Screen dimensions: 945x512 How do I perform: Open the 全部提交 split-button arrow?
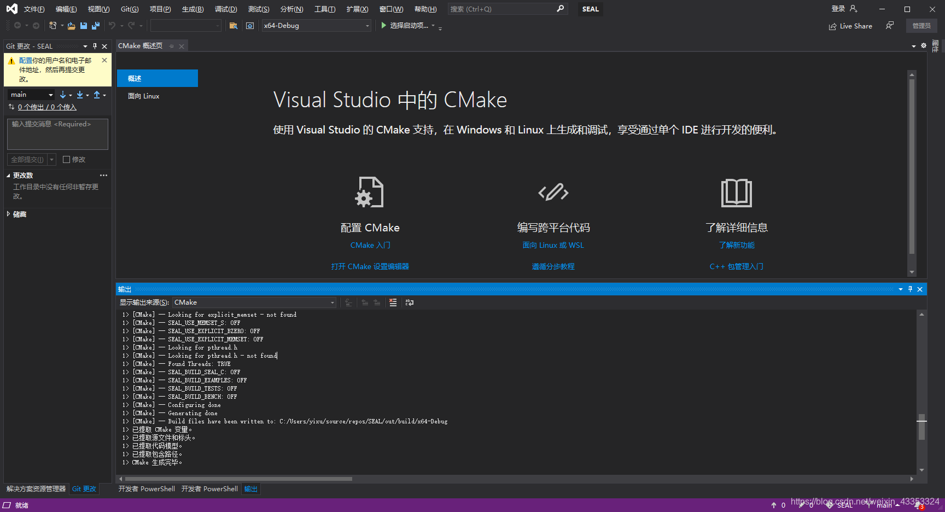point(52,160)
